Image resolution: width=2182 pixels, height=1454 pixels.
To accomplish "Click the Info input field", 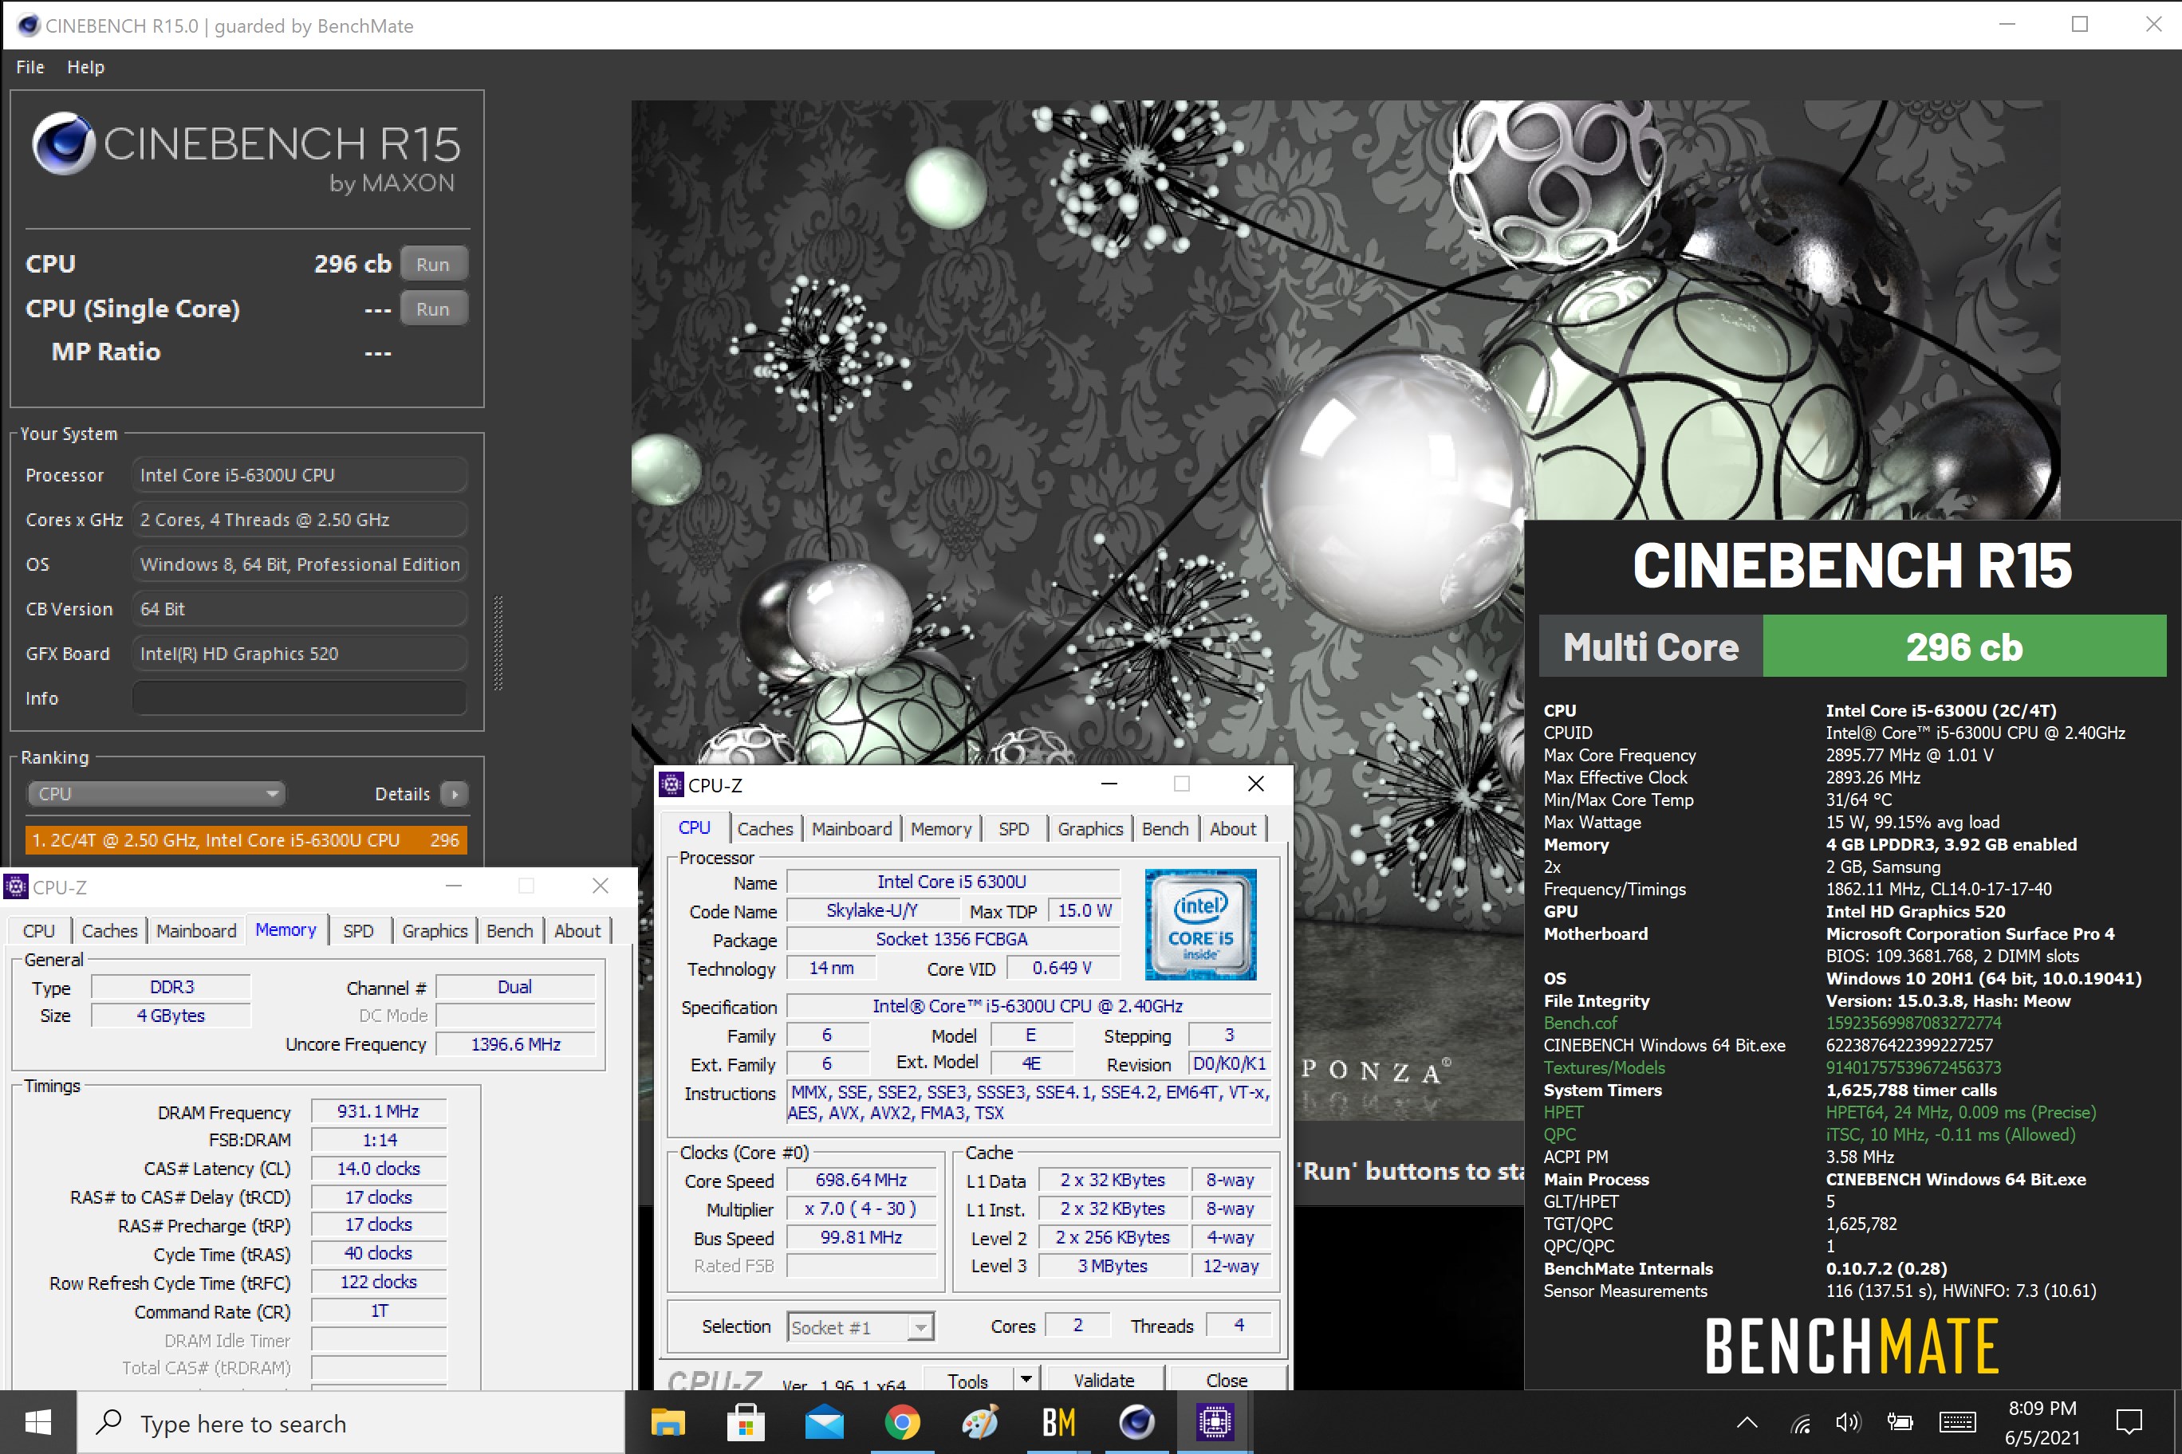I will (299, 698).
